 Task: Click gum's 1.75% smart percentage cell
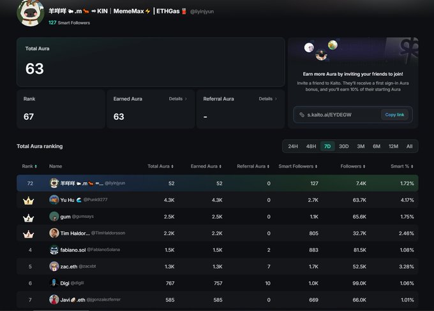407,217
